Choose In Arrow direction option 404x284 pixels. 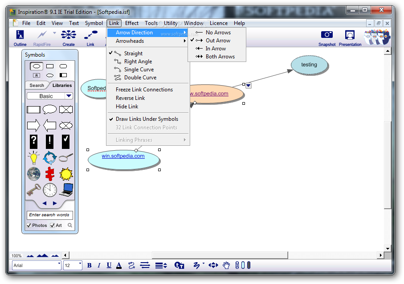coord(217,49)
